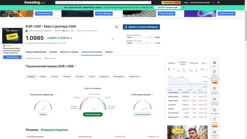Viewport: 247px width, 139px height.
Task: Click Узнать больше in the Yandex Direct ad
Action: (12, 57)
